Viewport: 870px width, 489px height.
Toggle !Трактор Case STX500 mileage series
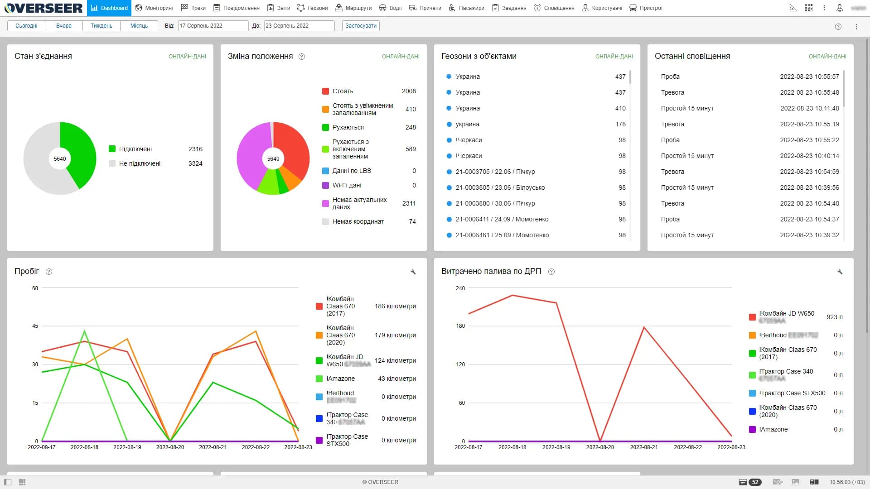click(366, 440)
